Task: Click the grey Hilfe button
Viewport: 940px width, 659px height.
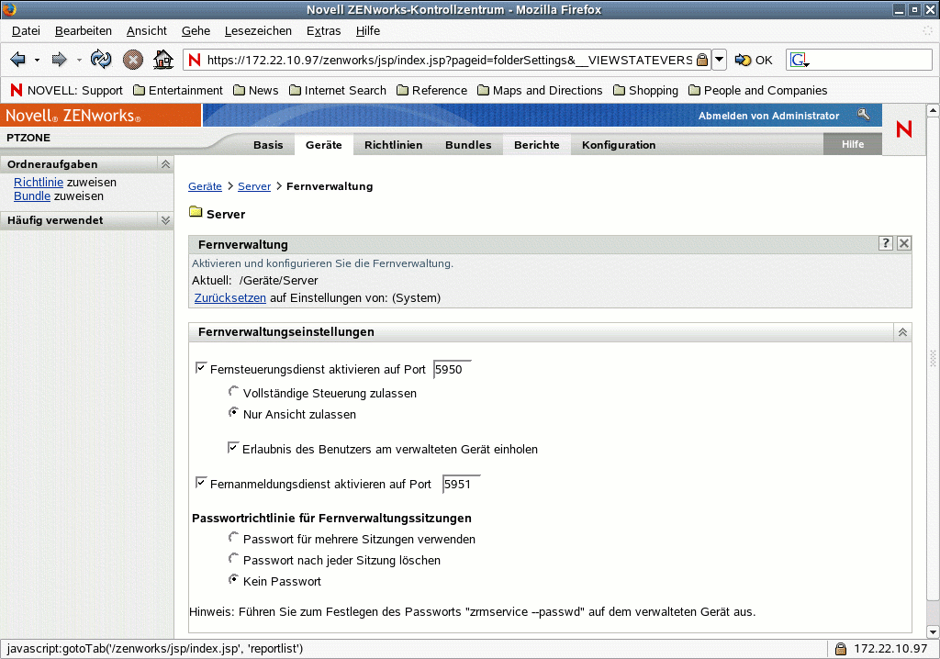Action: click(853, 144)
